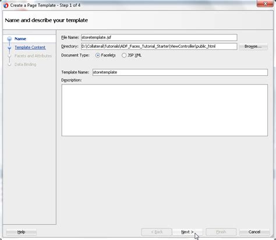Viewport: 276px width, 240px height.
Task: Click the Document Type label
Action: pyautogui.click(x=75, y=55)
